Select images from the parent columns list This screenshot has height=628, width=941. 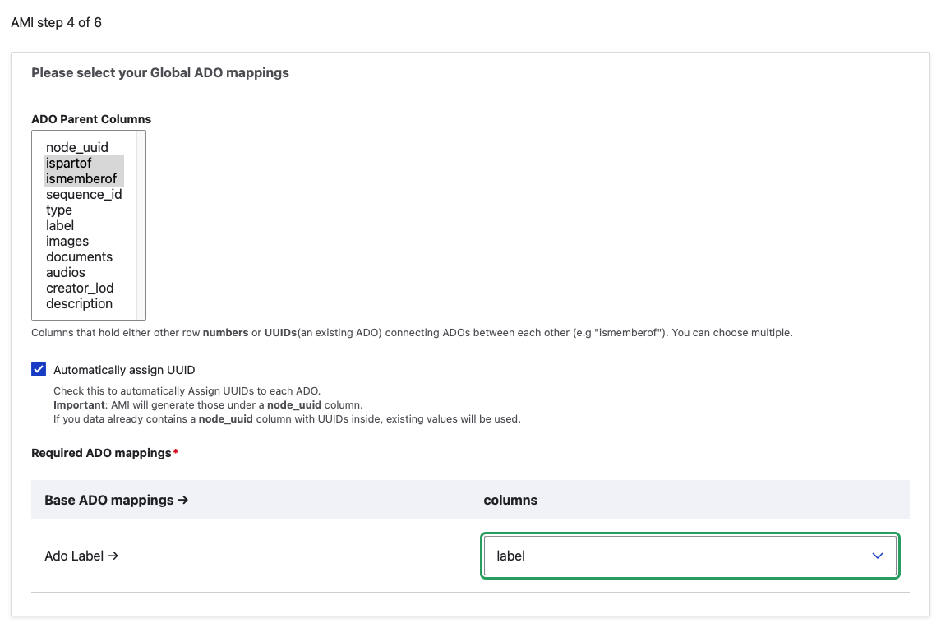pos(67,242)
